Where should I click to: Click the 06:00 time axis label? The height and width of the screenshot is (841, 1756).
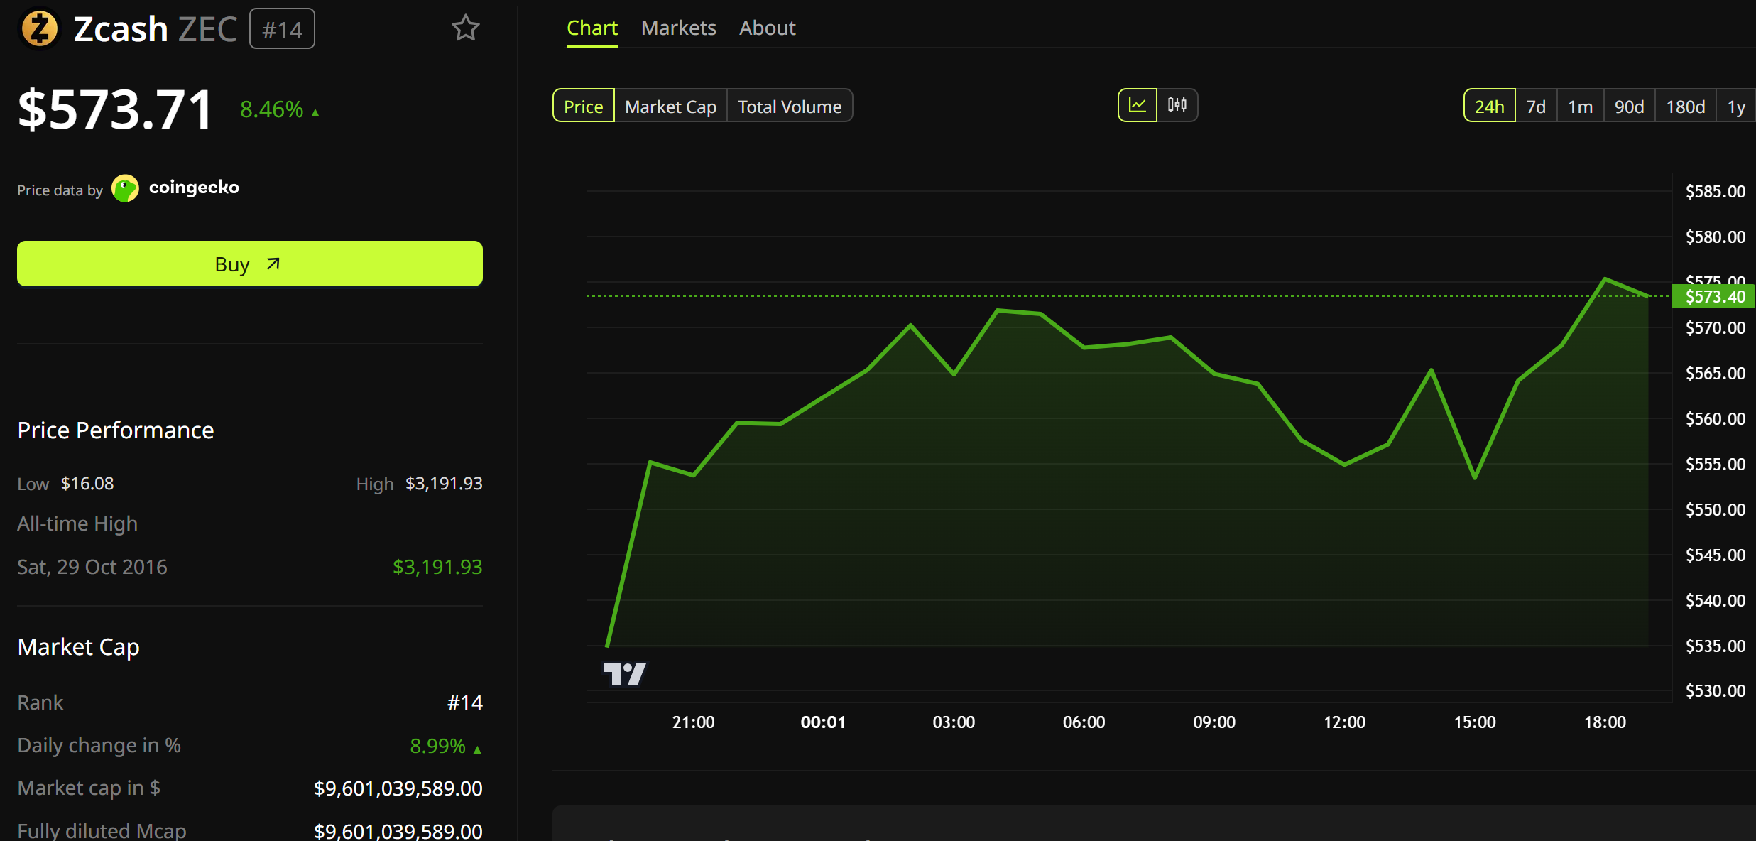point(1084,722)
